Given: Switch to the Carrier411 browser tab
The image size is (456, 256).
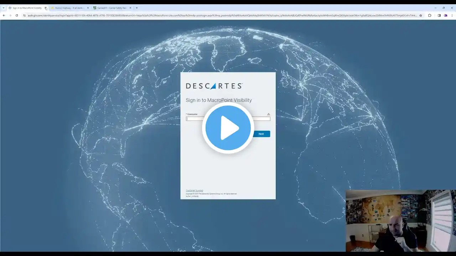Looking at the screenshot, I should 112,8.
